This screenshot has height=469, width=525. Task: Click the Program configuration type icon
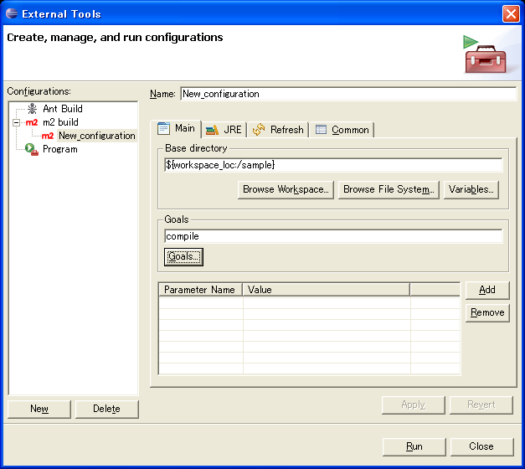coord(32,149)
